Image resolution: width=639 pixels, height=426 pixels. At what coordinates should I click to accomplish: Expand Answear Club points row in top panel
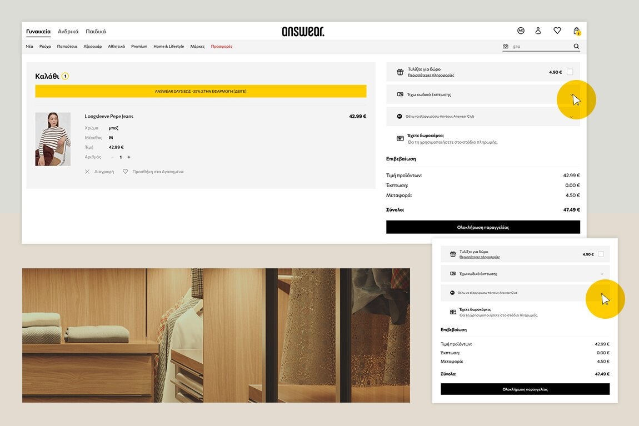[571, 117]
